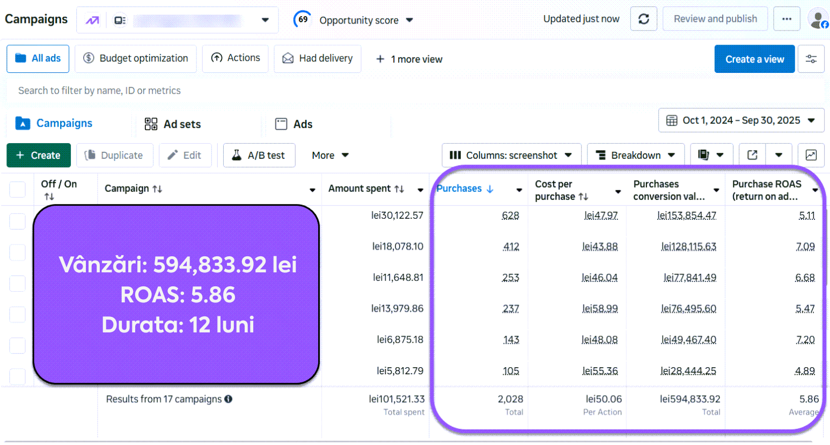The image size is (830, 445).
Task: Click Review and publish button
Action: click(715, 19)
